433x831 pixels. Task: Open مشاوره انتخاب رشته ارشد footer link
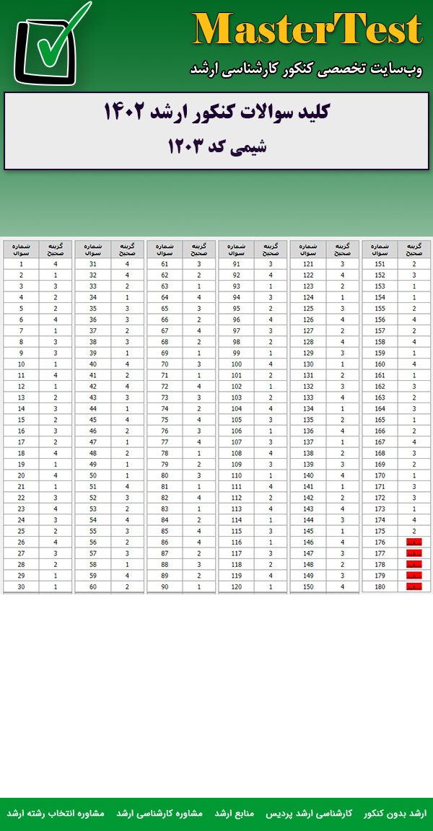click(x=56, y=813)
